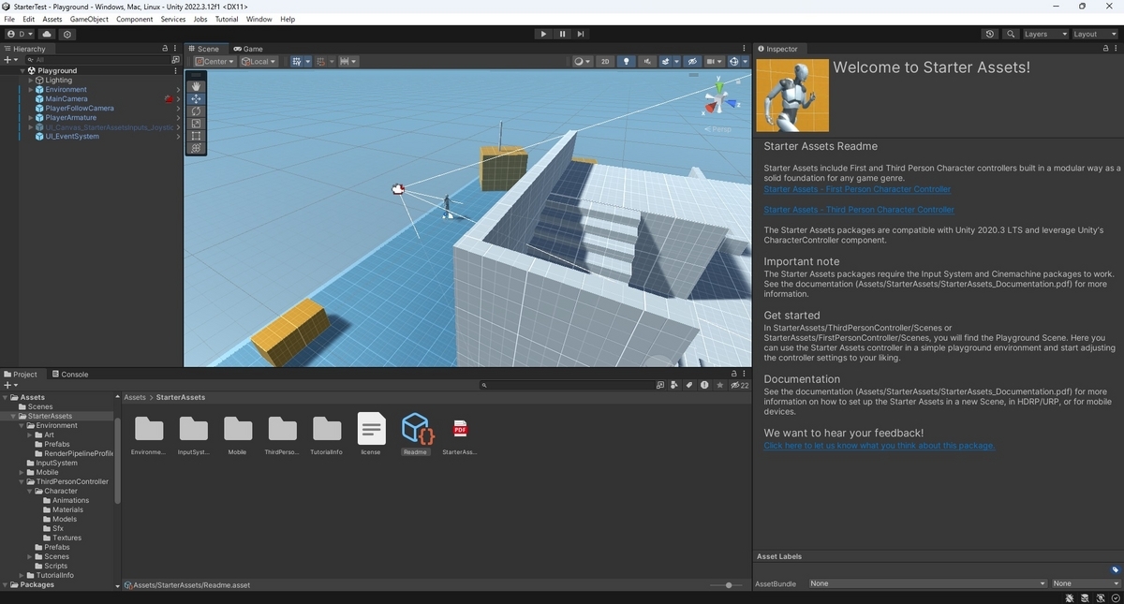The width and height of the screenshot is (1124, 604).
Task: Adjust the asset icon size slider
Action: [728, 585]
